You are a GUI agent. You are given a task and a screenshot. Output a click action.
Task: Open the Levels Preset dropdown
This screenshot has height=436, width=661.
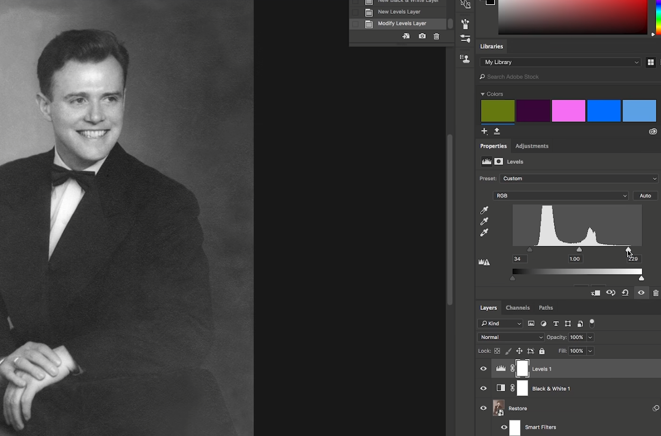tap(578, 178)
